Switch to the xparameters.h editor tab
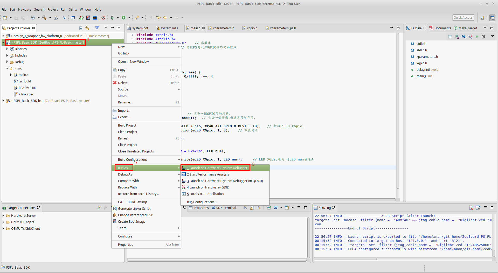Image resolution: width=498 pixels, height=273 pixels. pyautogui.click(x=221, y=28)
